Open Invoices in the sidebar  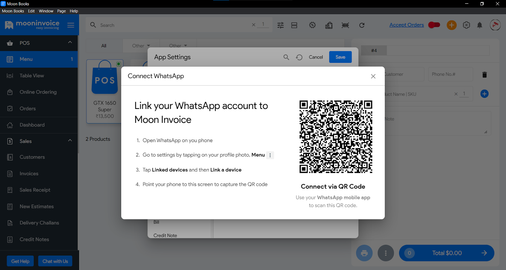pyautogui.click(x=39, y=173)
